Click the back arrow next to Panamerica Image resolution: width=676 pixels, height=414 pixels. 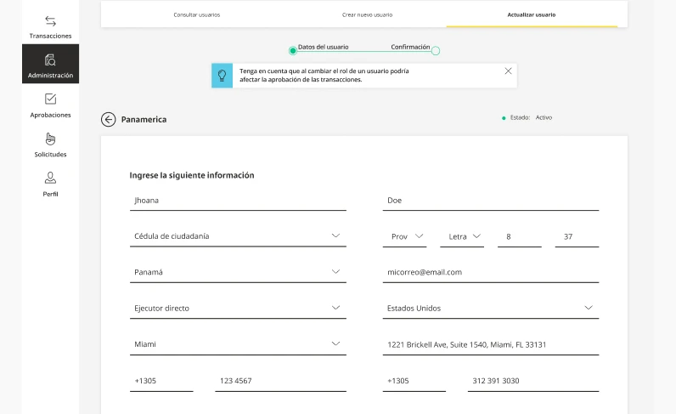coord(108,120)
